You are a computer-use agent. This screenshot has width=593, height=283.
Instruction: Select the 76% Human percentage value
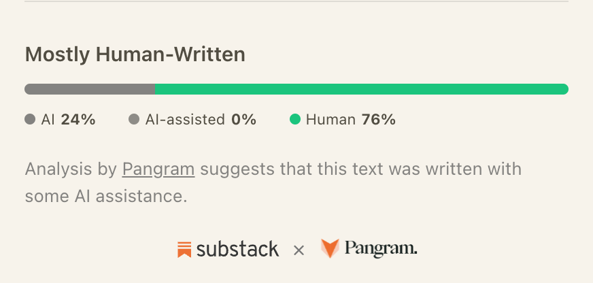pos(379,120)
